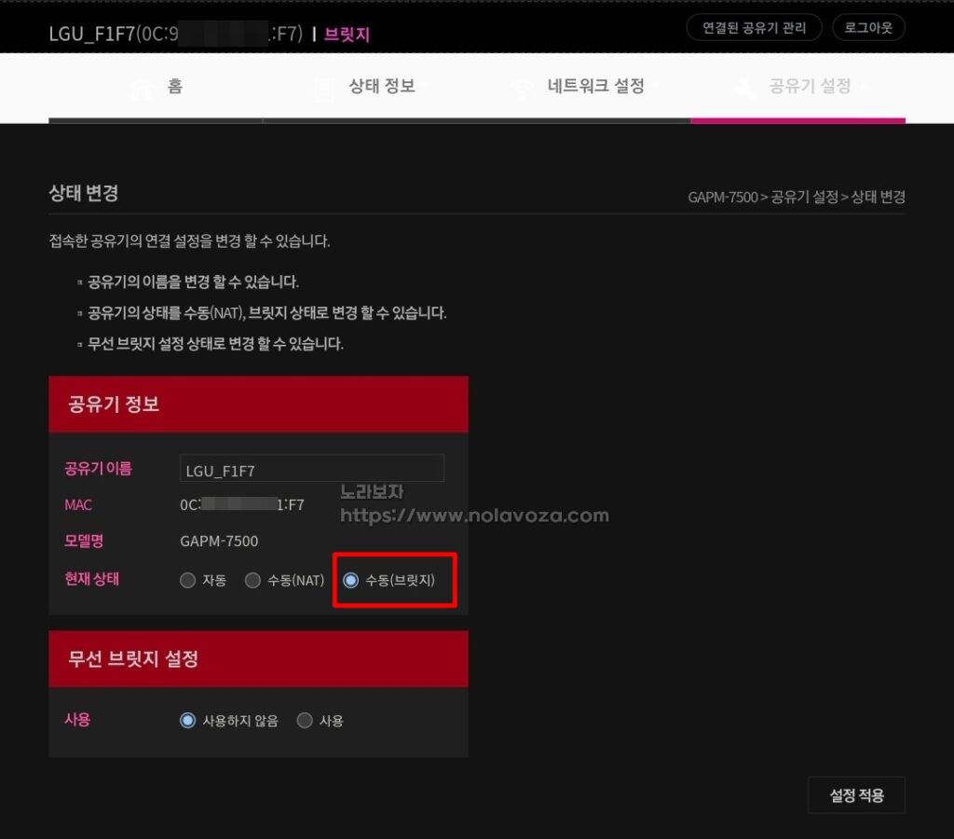This screenshot has height=839, width=954.
Task: Click the pink 브릿지 label in header
Action: pos(347,34)
